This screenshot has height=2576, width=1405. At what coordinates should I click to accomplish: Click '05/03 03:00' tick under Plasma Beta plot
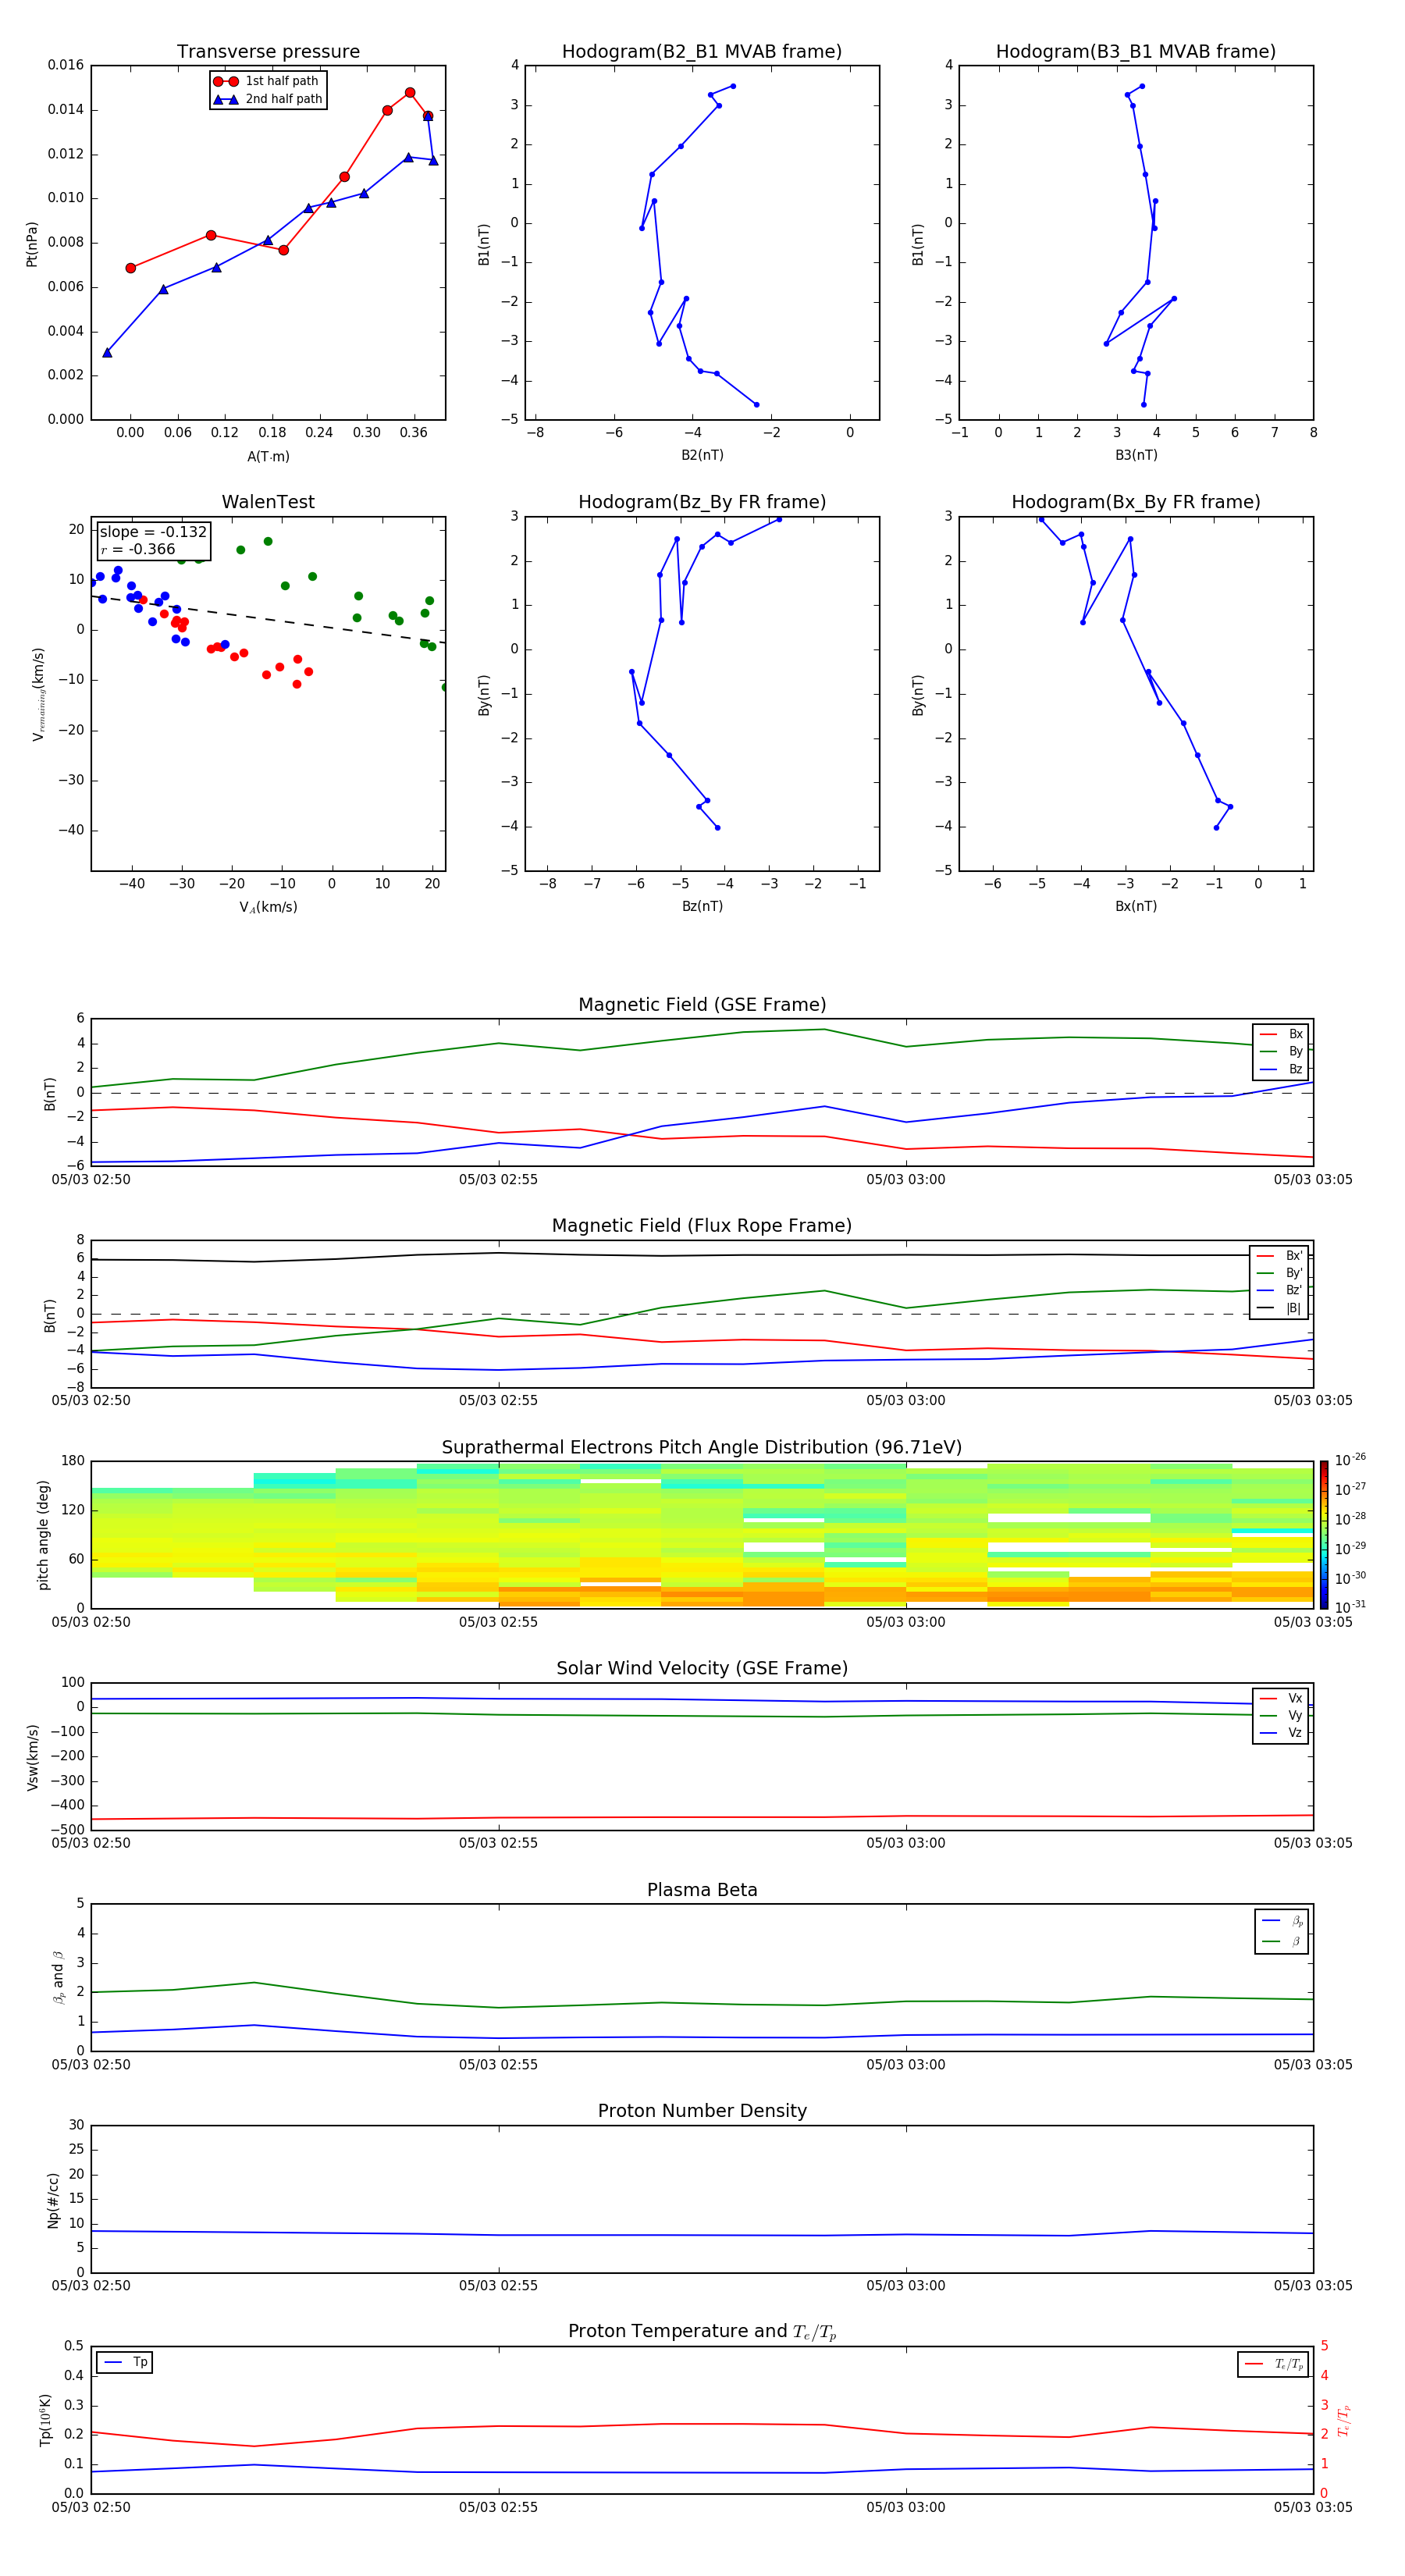[x=905, y=2065]
